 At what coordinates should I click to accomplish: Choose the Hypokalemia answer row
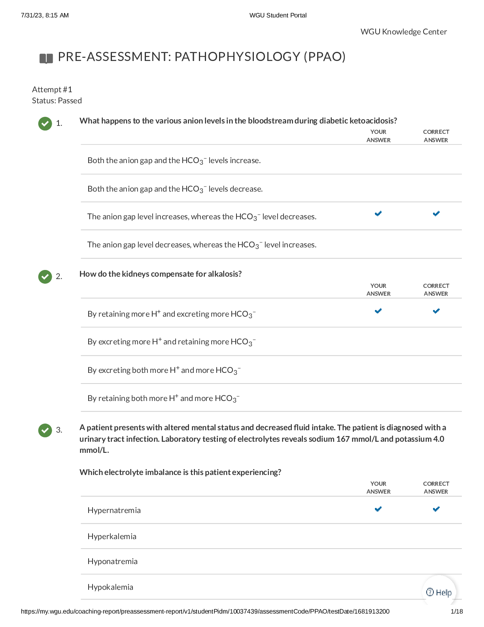pos(110,587)
